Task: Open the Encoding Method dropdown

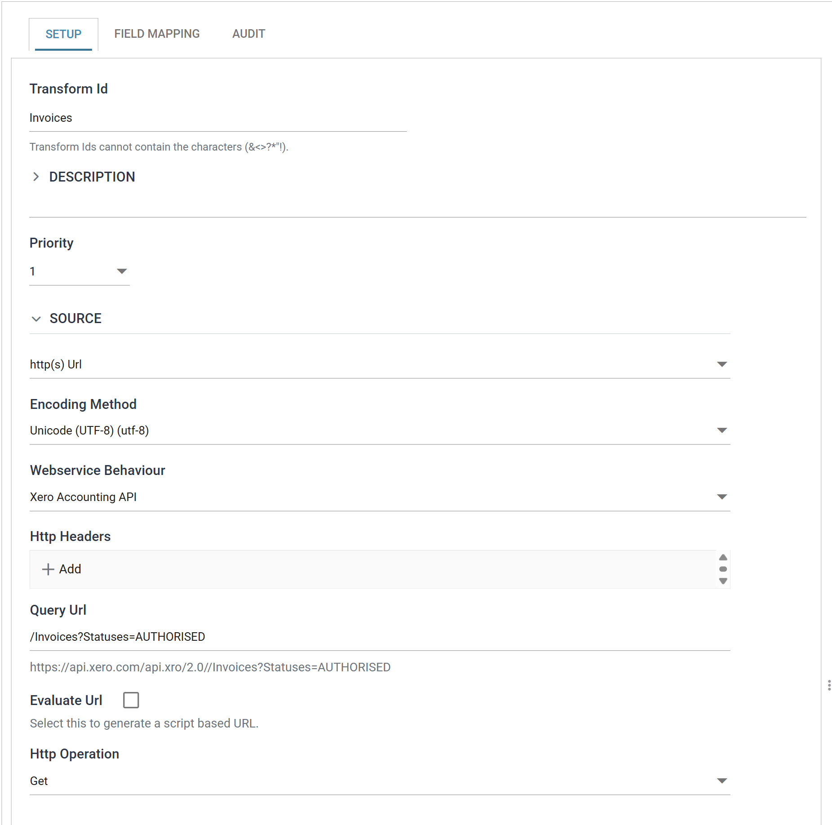Action: (380, 430)
